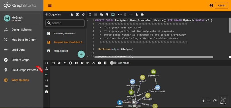Select the payment155 vertex
231x108 pixels.
[154, 72]
